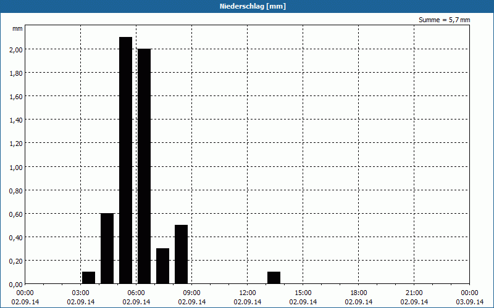Screen dimensions: 494x308
Task: Click the 0,60 y-axis label
Action: pos(16,214)
